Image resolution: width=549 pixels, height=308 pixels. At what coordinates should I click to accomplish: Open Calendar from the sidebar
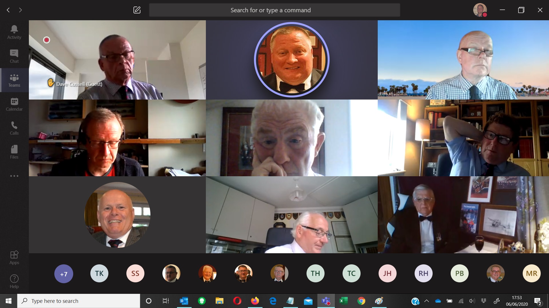pos(14,104)
